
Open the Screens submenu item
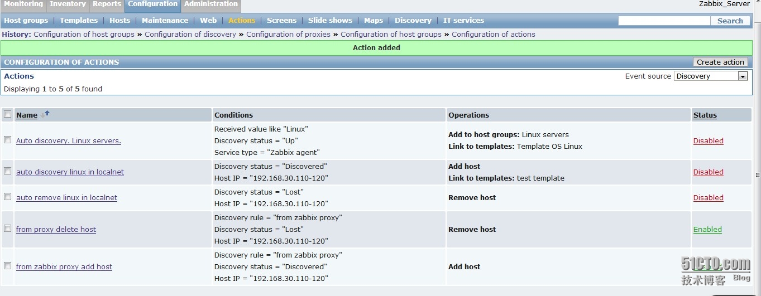(281, 21)
